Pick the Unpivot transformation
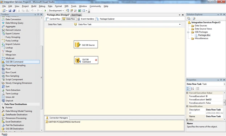The image size is (226, 136). (9, 100)
